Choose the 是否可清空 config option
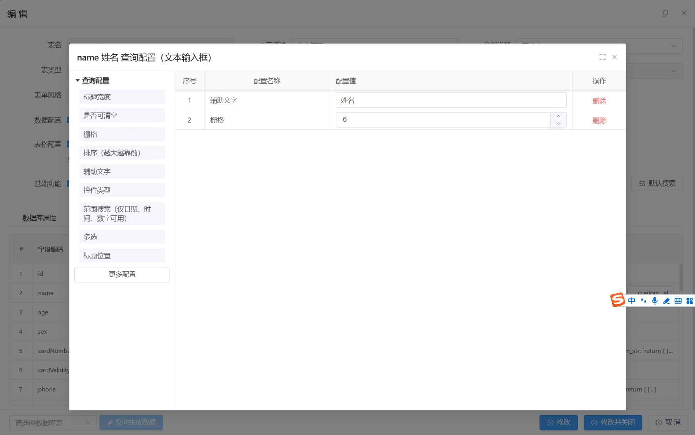This screenshot has height=435, width=695. click(122, 116)
